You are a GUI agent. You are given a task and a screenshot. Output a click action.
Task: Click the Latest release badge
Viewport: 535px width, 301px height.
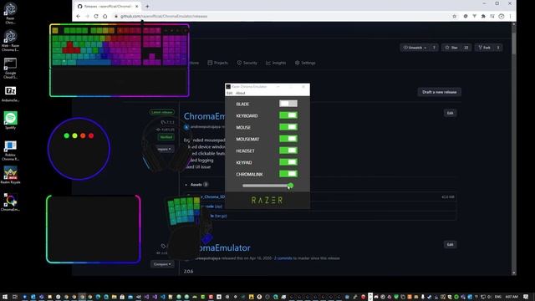tap(162, 112)
